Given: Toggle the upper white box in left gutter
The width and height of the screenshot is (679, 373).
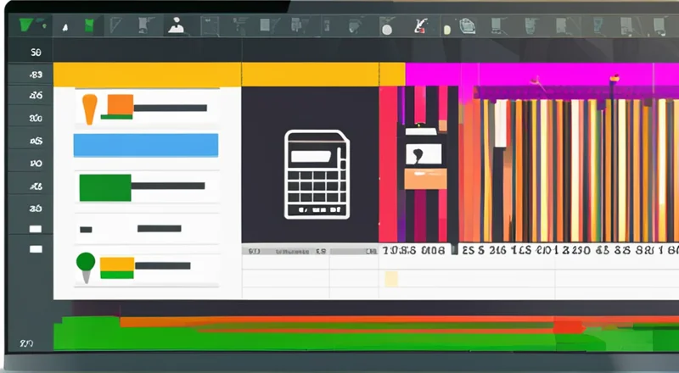Looking at the screenshot, I should 36,229.
